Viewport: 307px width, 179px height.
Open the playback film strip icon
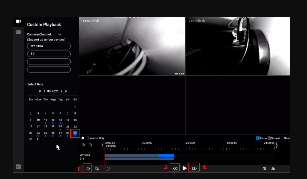click(18, 32)
